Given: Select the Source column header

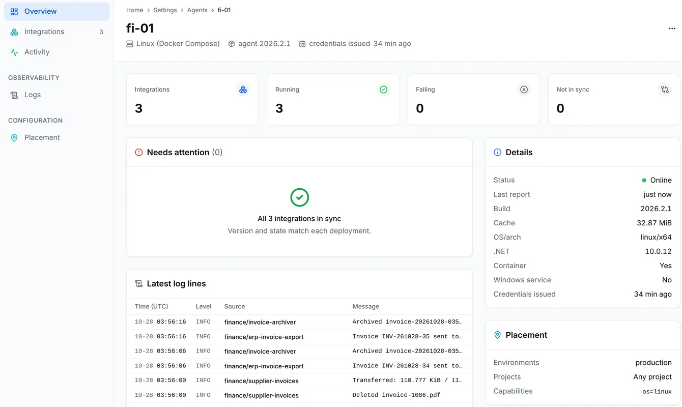Looking at the screenshot, I should [x=235, y=306].
